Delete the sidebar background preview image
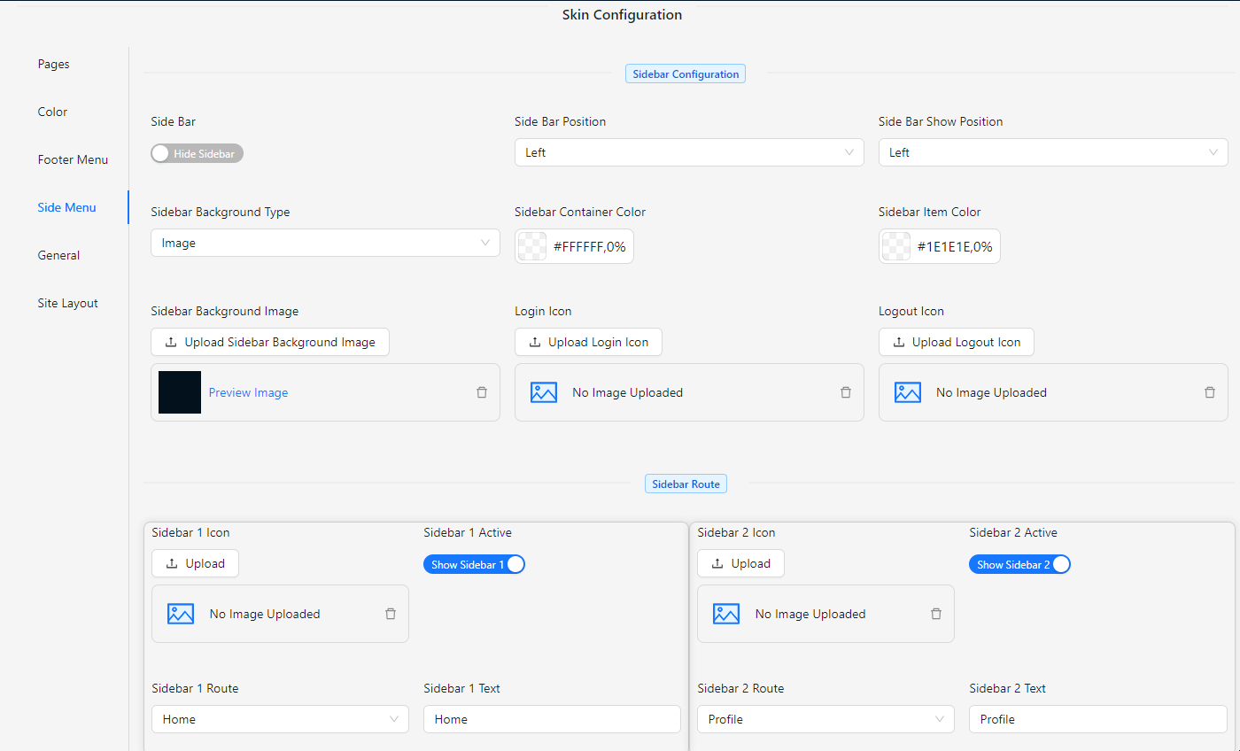This screenshot has width=1240, height=751. tap(482, 392)
